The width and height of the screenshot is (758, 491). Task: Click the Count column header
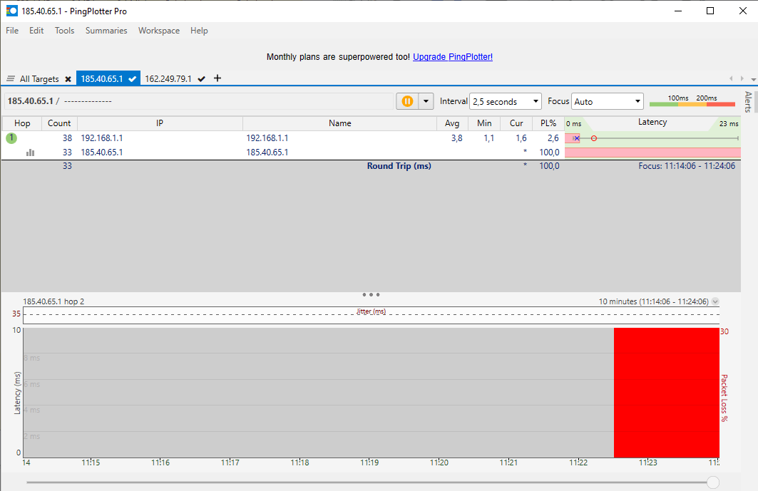(59, 123)
